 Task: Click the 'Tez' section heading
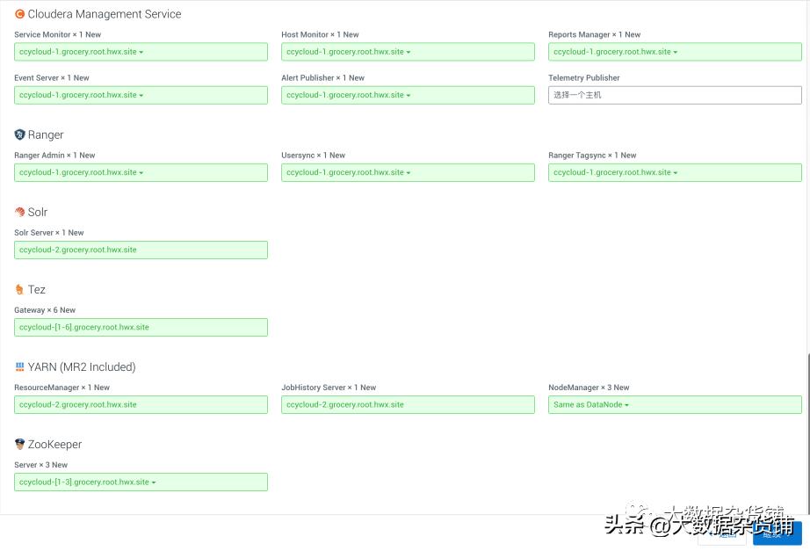tap(37, 289)
